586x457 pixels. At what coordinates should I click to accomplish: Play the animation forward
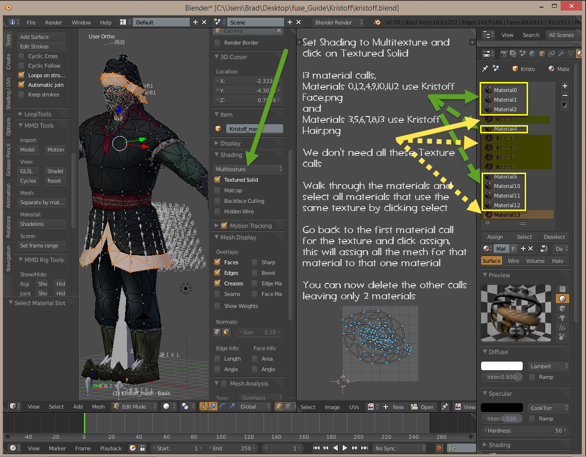point(345,448)
